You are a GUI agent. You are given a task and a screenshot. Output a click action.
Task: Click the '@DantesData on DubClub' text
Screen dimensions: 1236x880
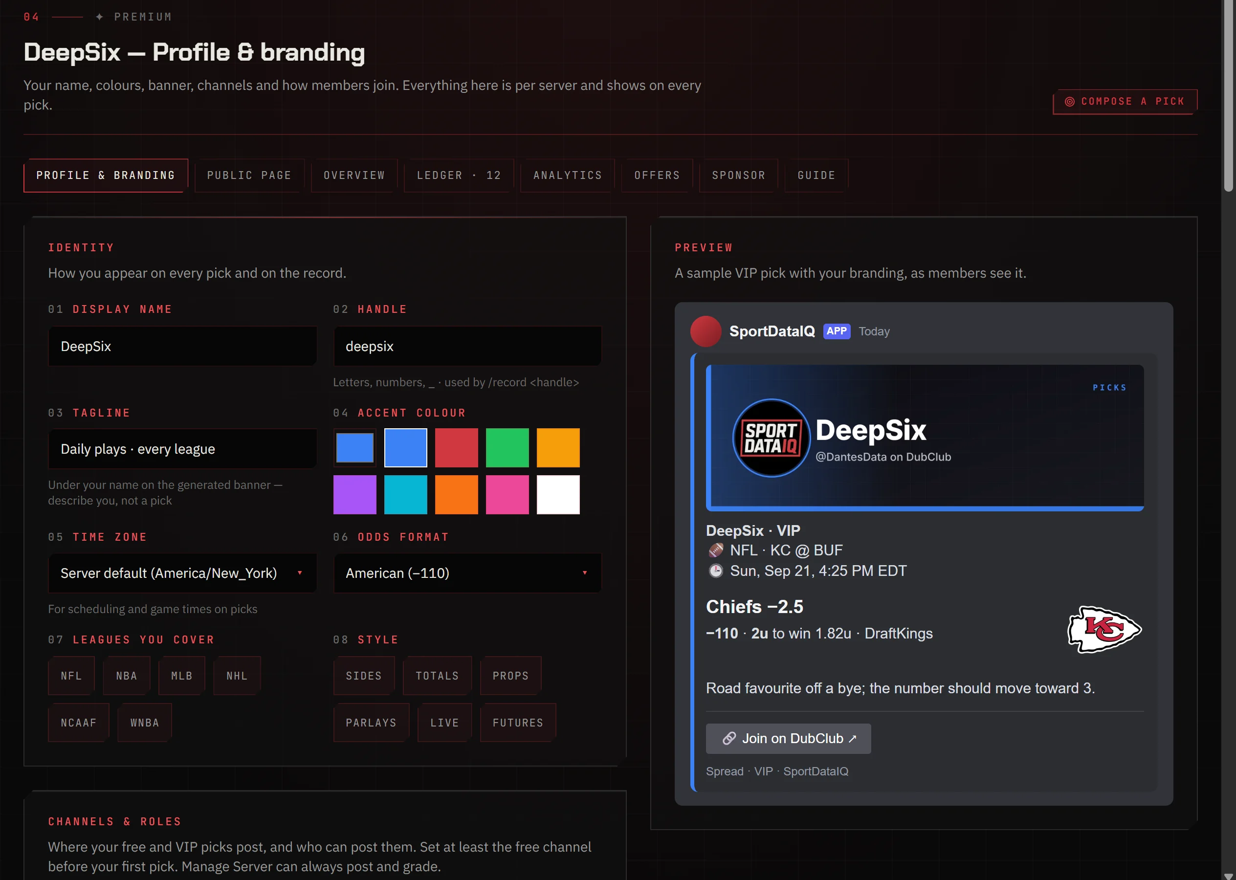point(883,457)
